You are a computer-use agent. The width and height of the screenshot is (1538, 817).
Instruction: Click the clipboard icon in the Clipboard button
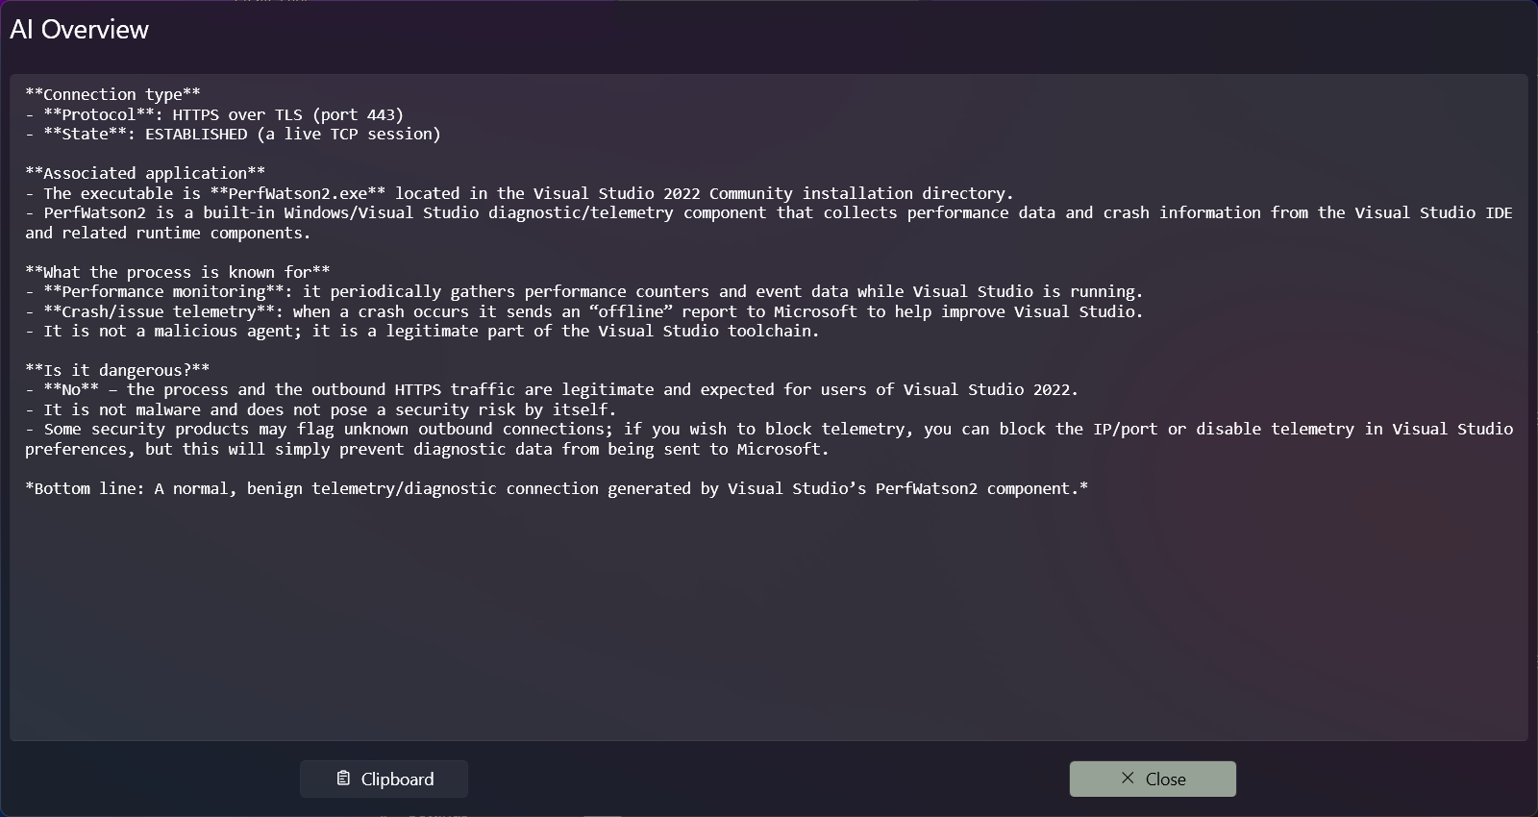343,779
